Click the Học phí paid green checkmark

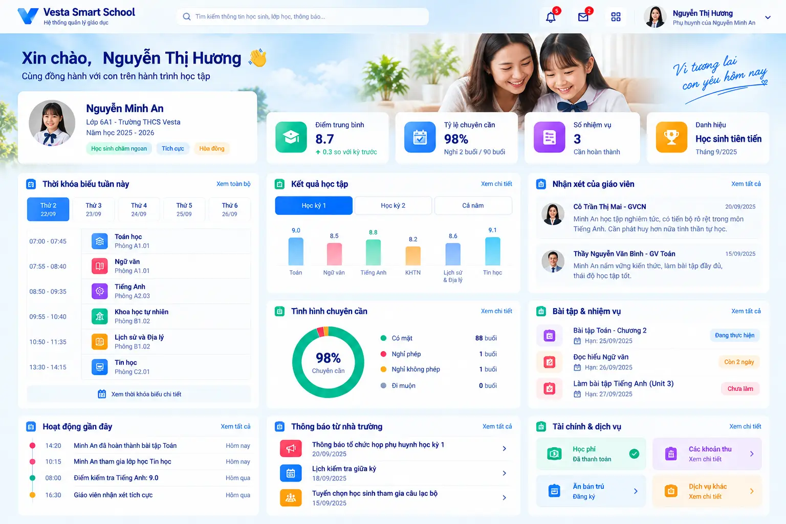[634, 453]
